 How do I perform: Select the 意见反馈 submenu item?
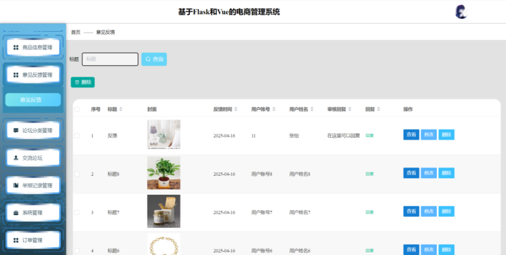coord(33,100)
